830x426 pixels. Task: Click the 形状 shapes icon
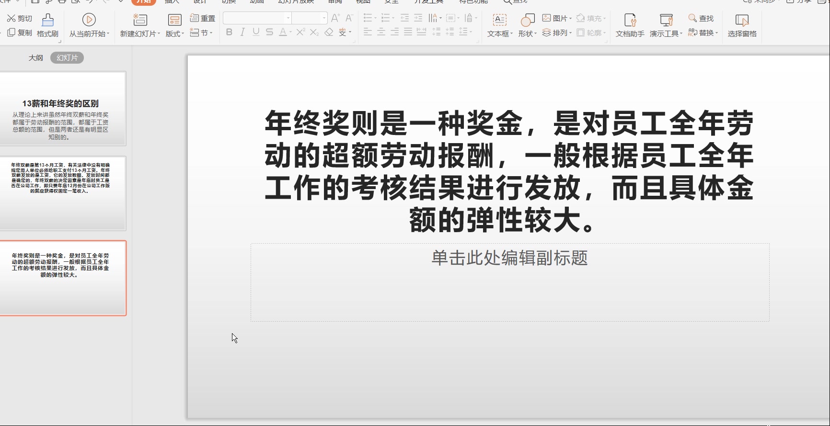pos(527,20)
